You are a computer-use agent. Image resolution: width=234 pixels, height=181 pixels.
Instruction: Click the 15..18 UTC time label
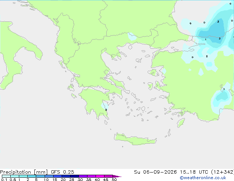click(x=194, y=172)
